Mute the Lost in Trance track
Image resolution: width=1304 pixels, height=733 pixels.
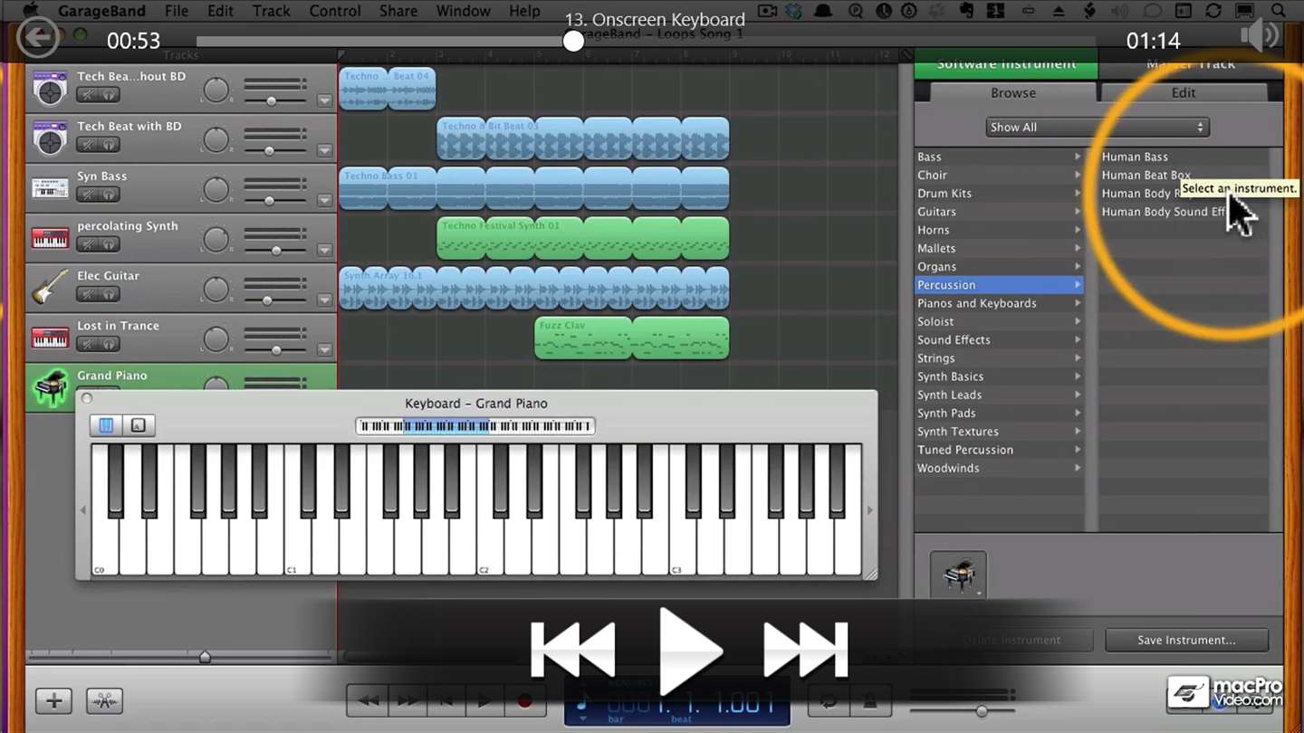click(x=89, y=344)
